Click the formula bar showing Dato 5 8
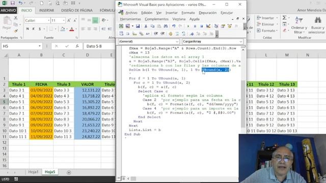This screenshot has width=326, height=183. (x=99, y=46)
